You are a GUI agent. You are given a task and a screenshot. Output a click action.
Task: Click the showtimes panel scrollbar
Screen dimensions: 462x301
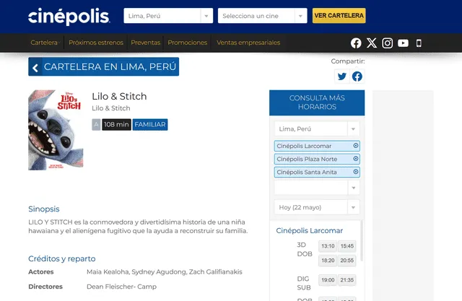click(x=362, y=242)
